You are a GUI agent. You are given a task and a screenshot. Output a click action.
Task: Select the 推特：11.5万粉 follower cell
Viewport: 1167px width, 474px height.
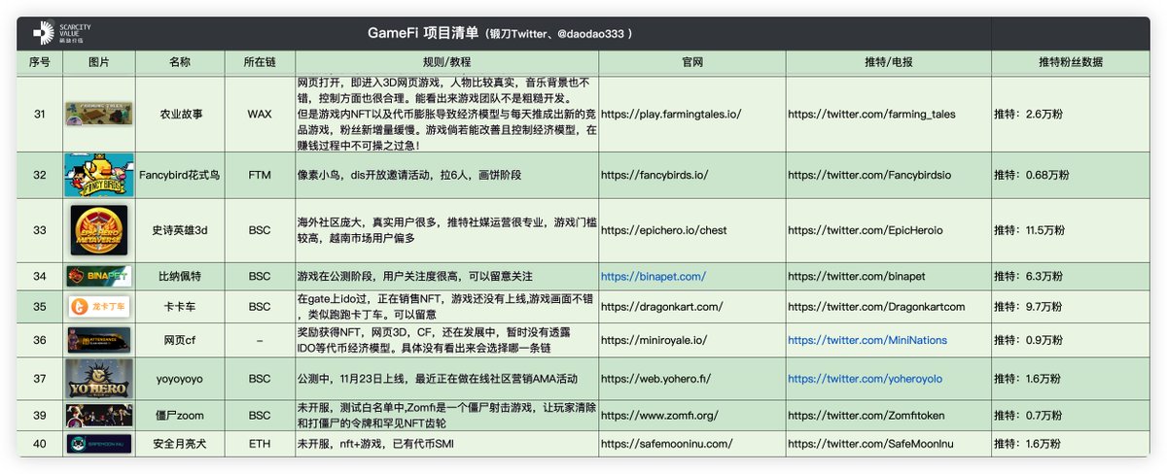click(x=1070, y=231)
